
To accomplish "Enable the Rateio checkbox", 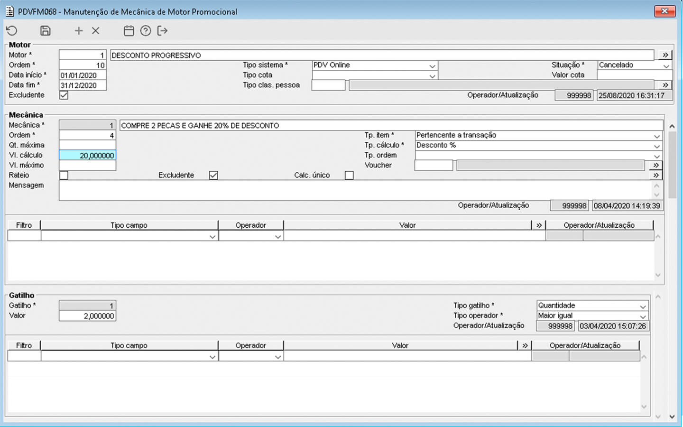I will [64, 175].
